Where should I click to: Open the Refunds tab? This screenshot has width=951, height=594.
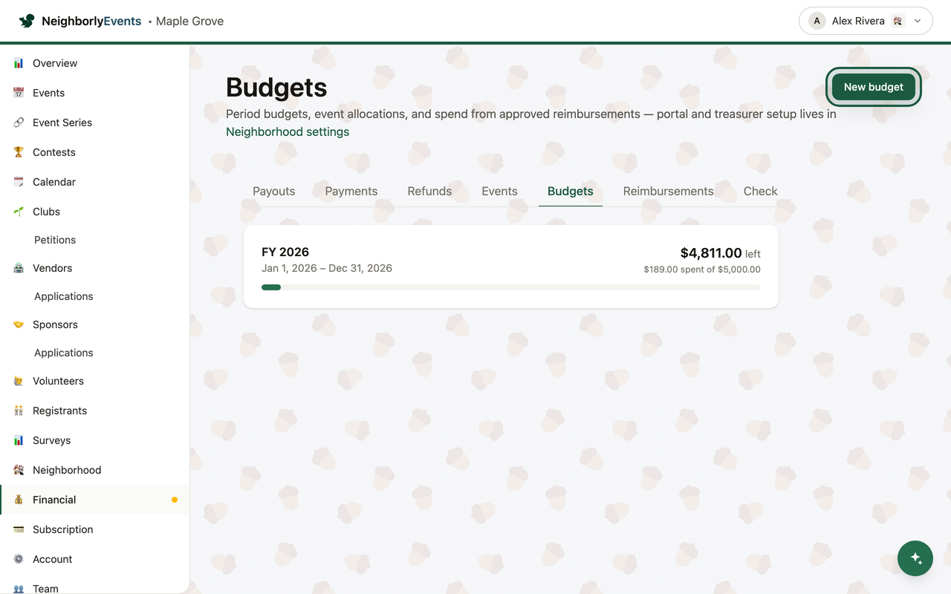[429, 191]
